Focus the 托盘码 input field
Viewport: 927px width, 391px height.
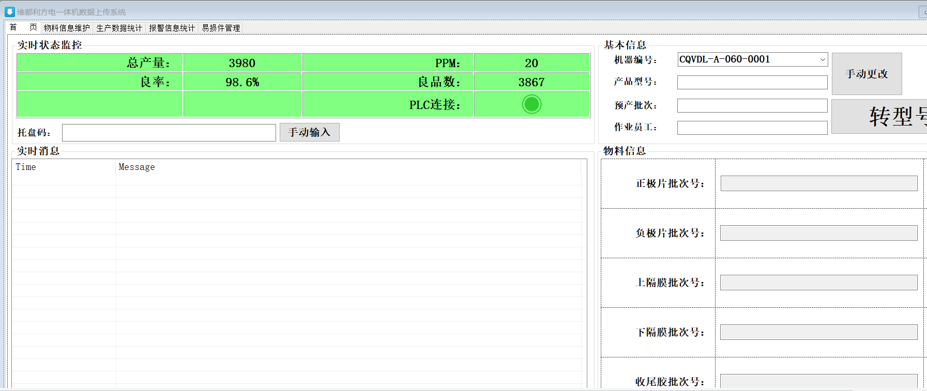coord(169,133)
